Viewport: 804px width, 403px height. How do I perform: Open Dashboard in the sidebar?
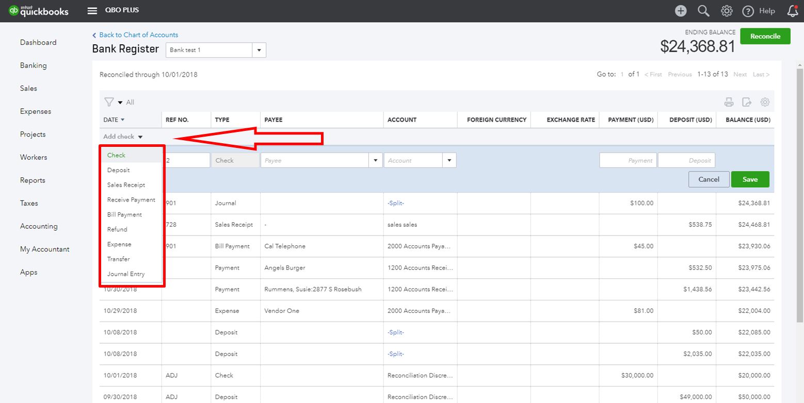coord(38,42)
